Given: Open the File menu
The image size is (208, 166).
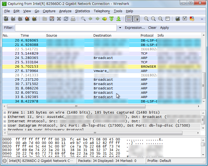Looking at the screenshot, I should click(x=7, y=11).
